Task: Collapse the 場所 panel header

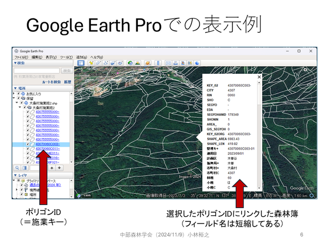Action: point(43,88)
